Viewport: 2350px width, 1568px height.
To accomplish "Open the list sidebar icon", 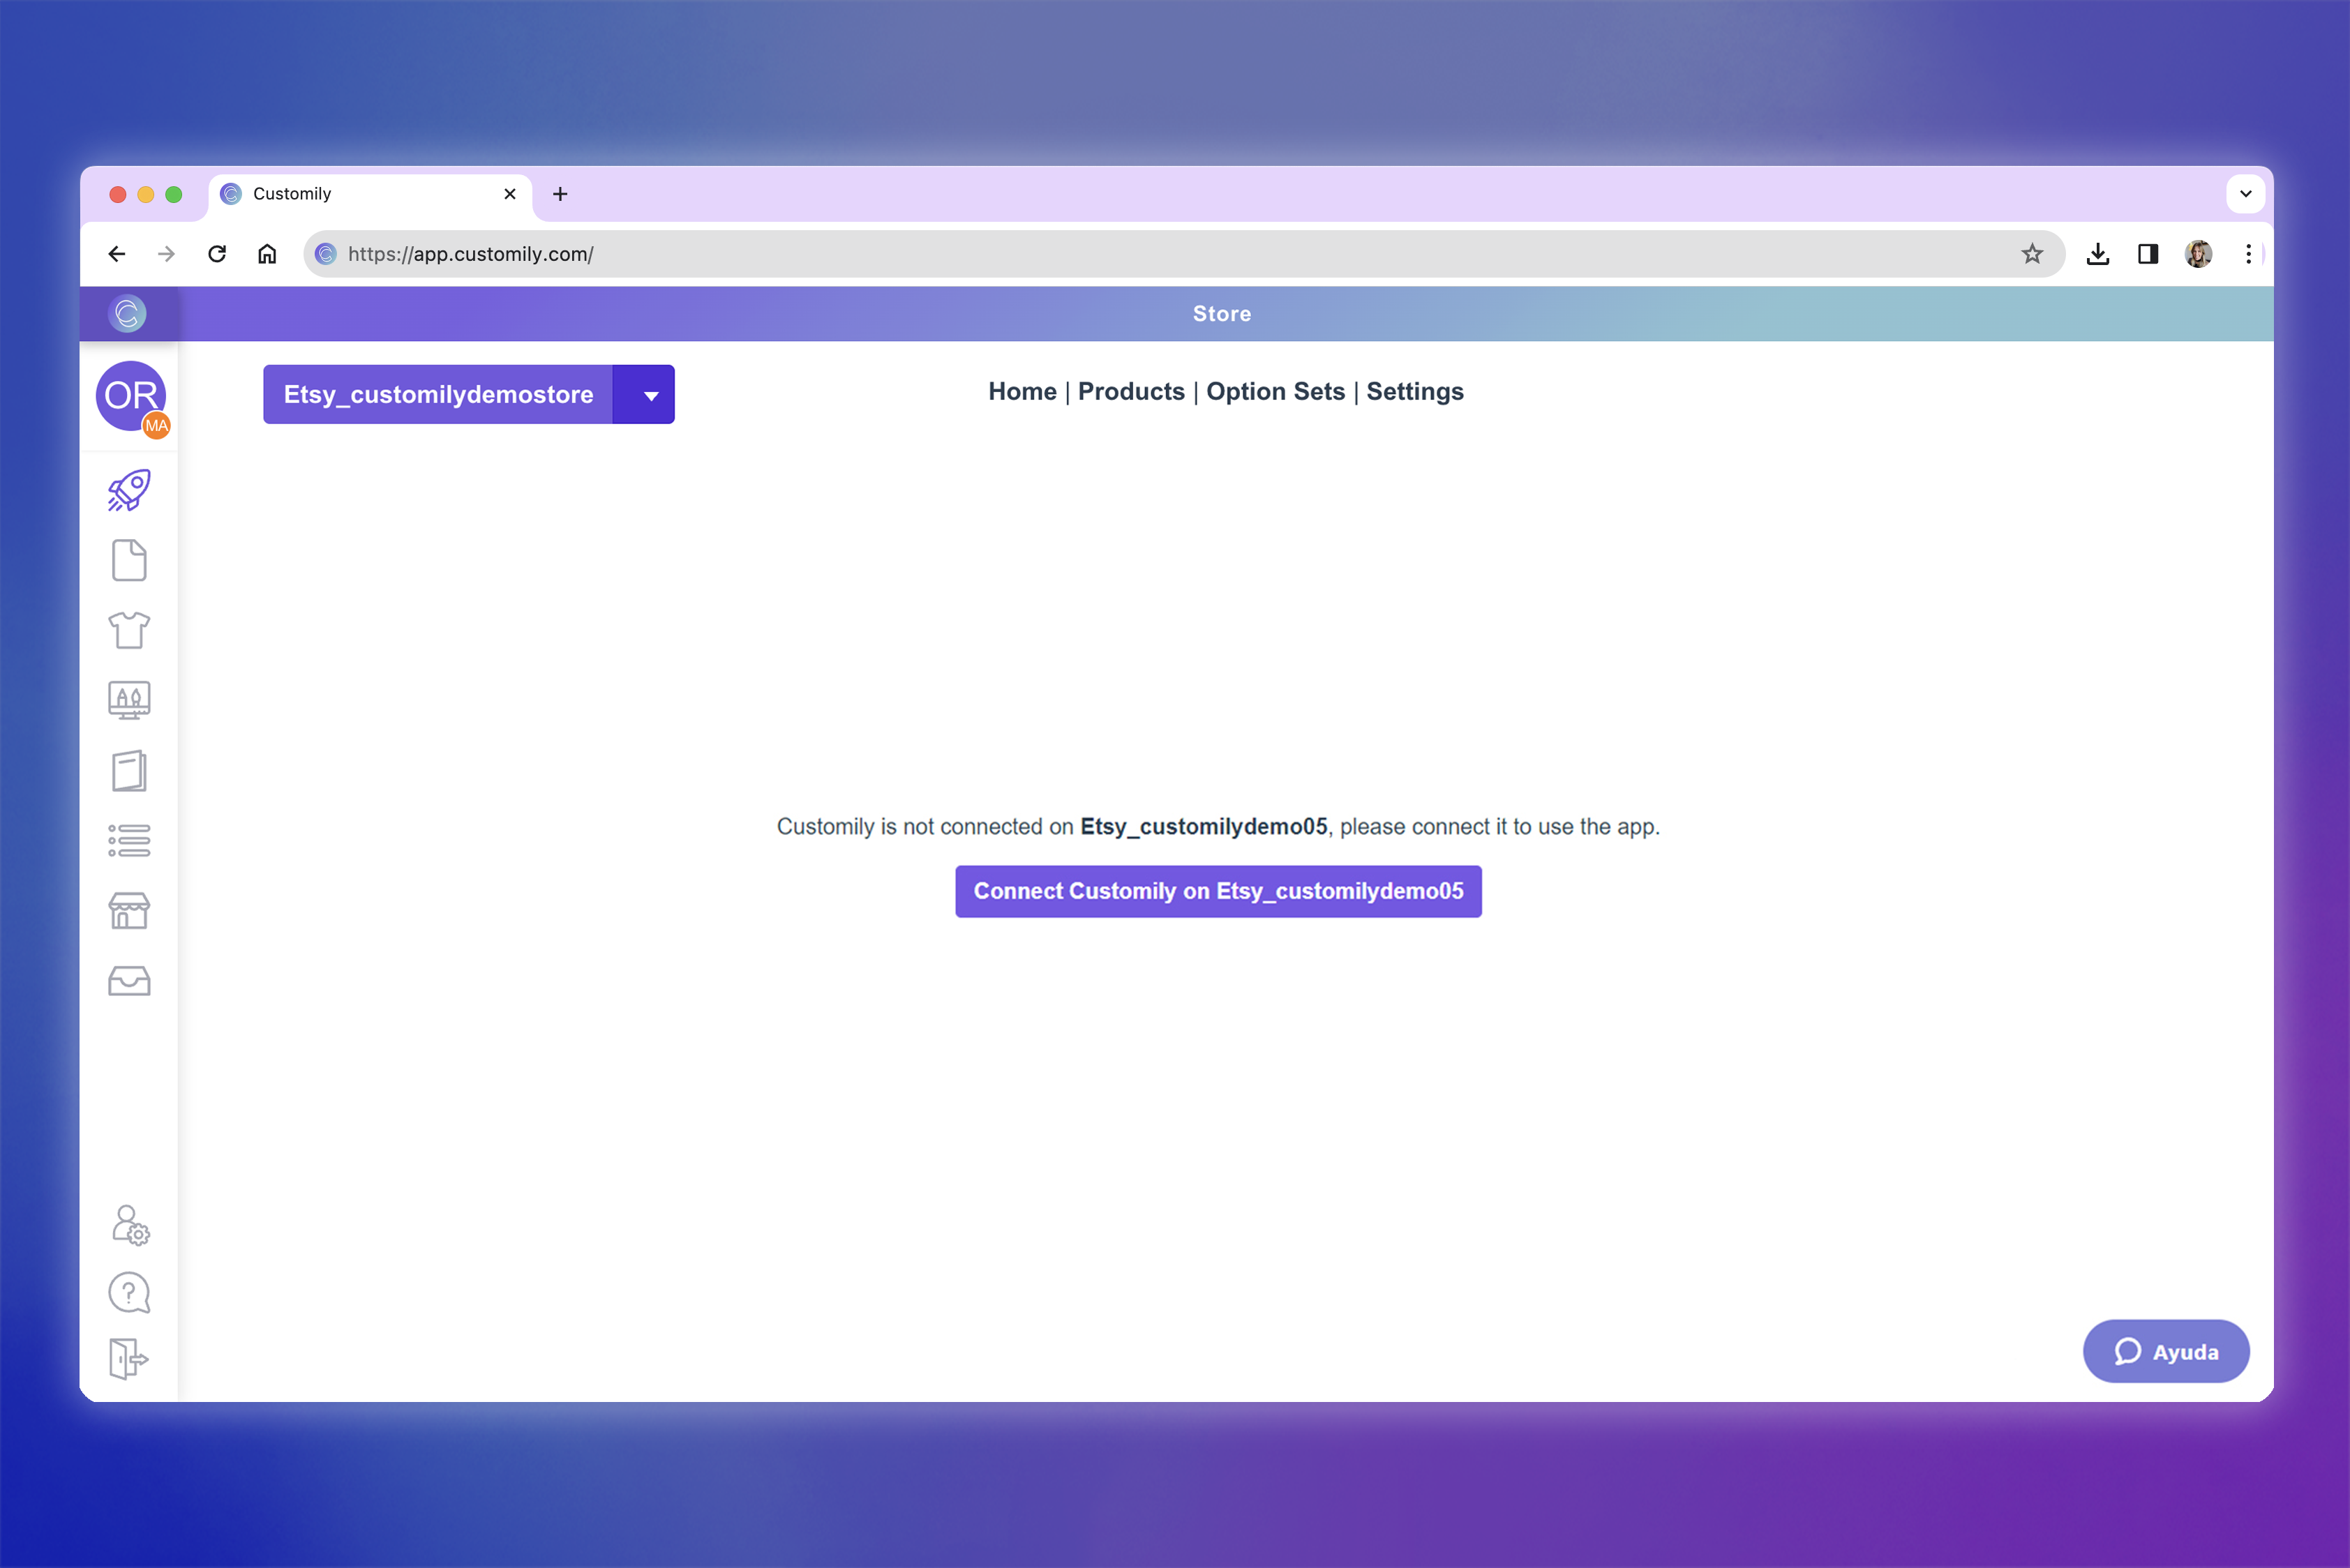I will (129, 840).
